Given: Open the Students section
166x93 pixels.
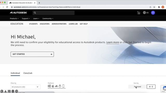Looking at the screenshot, I should point(33,24).
